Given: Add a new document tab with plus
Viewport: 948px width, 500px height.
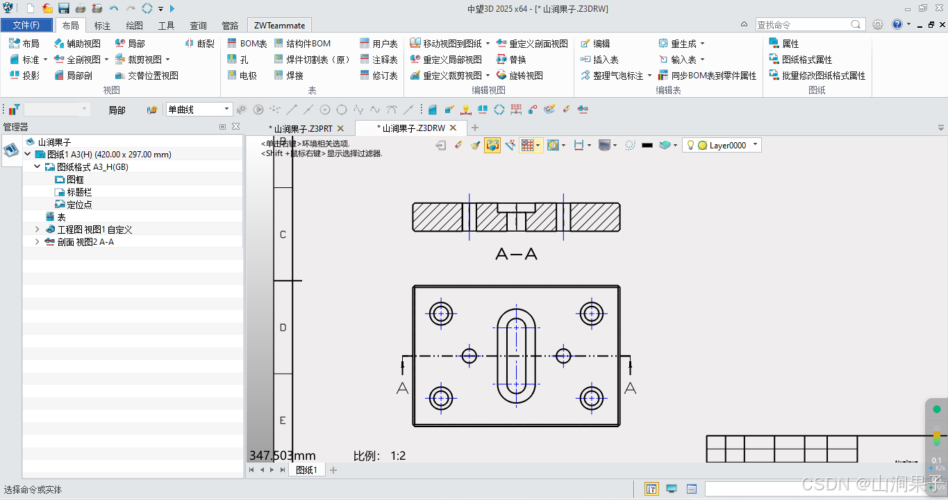Looking at the screenshot, I should pyautogui.click(x=475, y=128).
